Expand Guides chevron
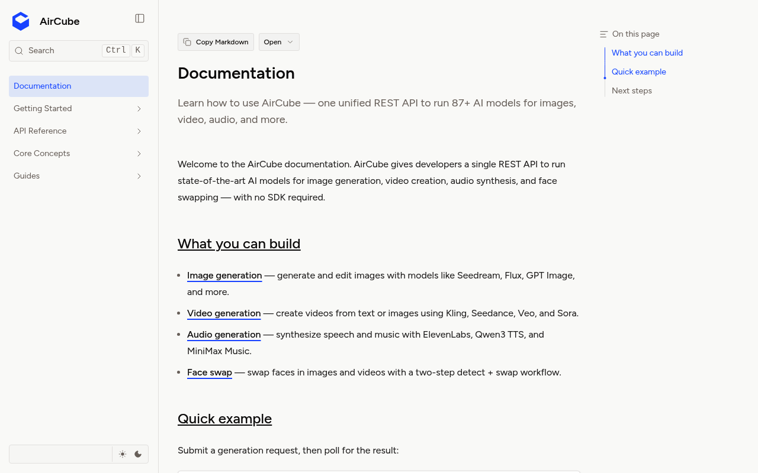Image resolution: width=758 pixels, height=473 pixels. 139,176
